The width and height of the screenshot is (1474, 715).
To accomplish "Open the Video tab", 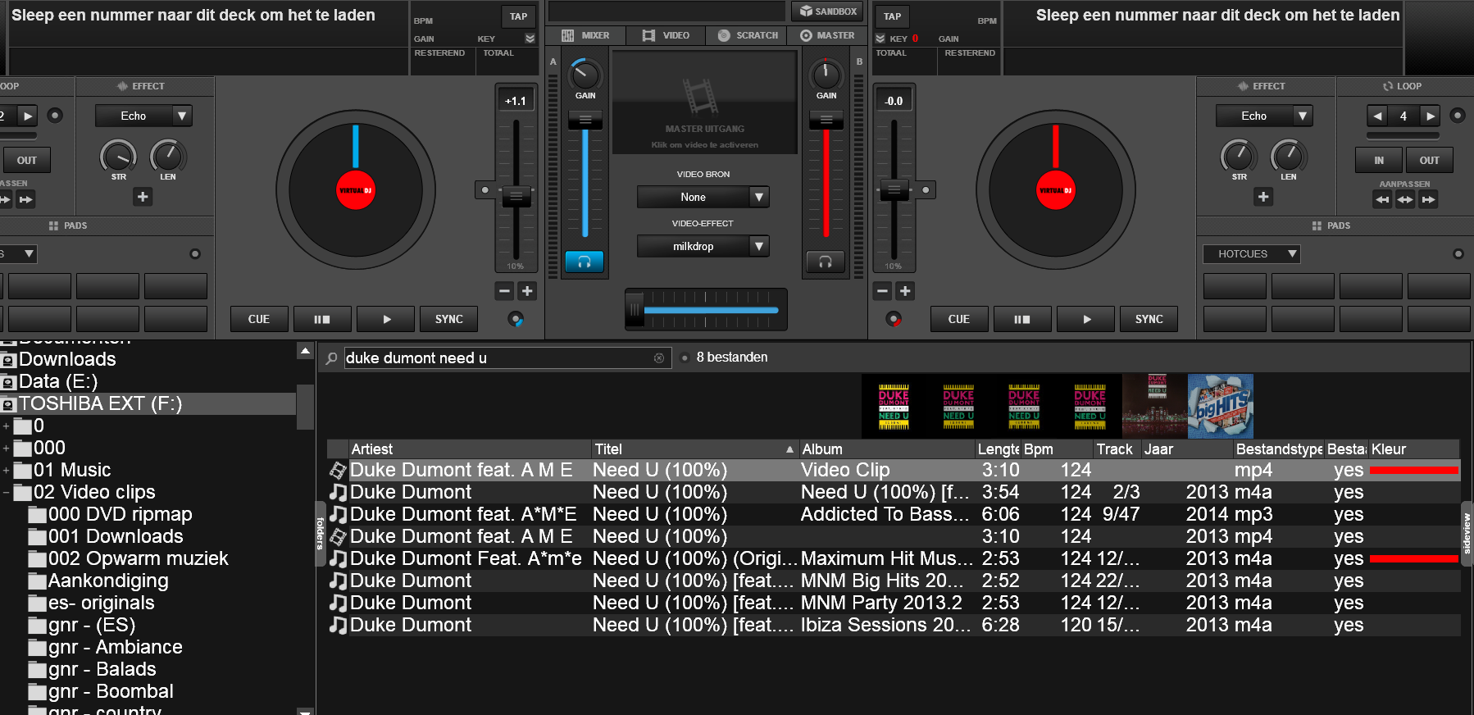I will point(666,35).
